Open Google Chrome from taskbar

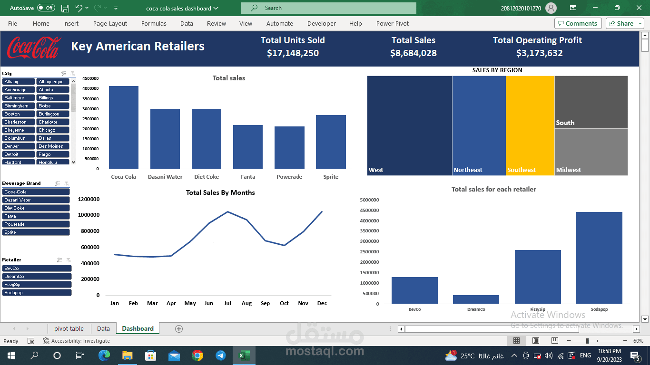tap(197, 355)
